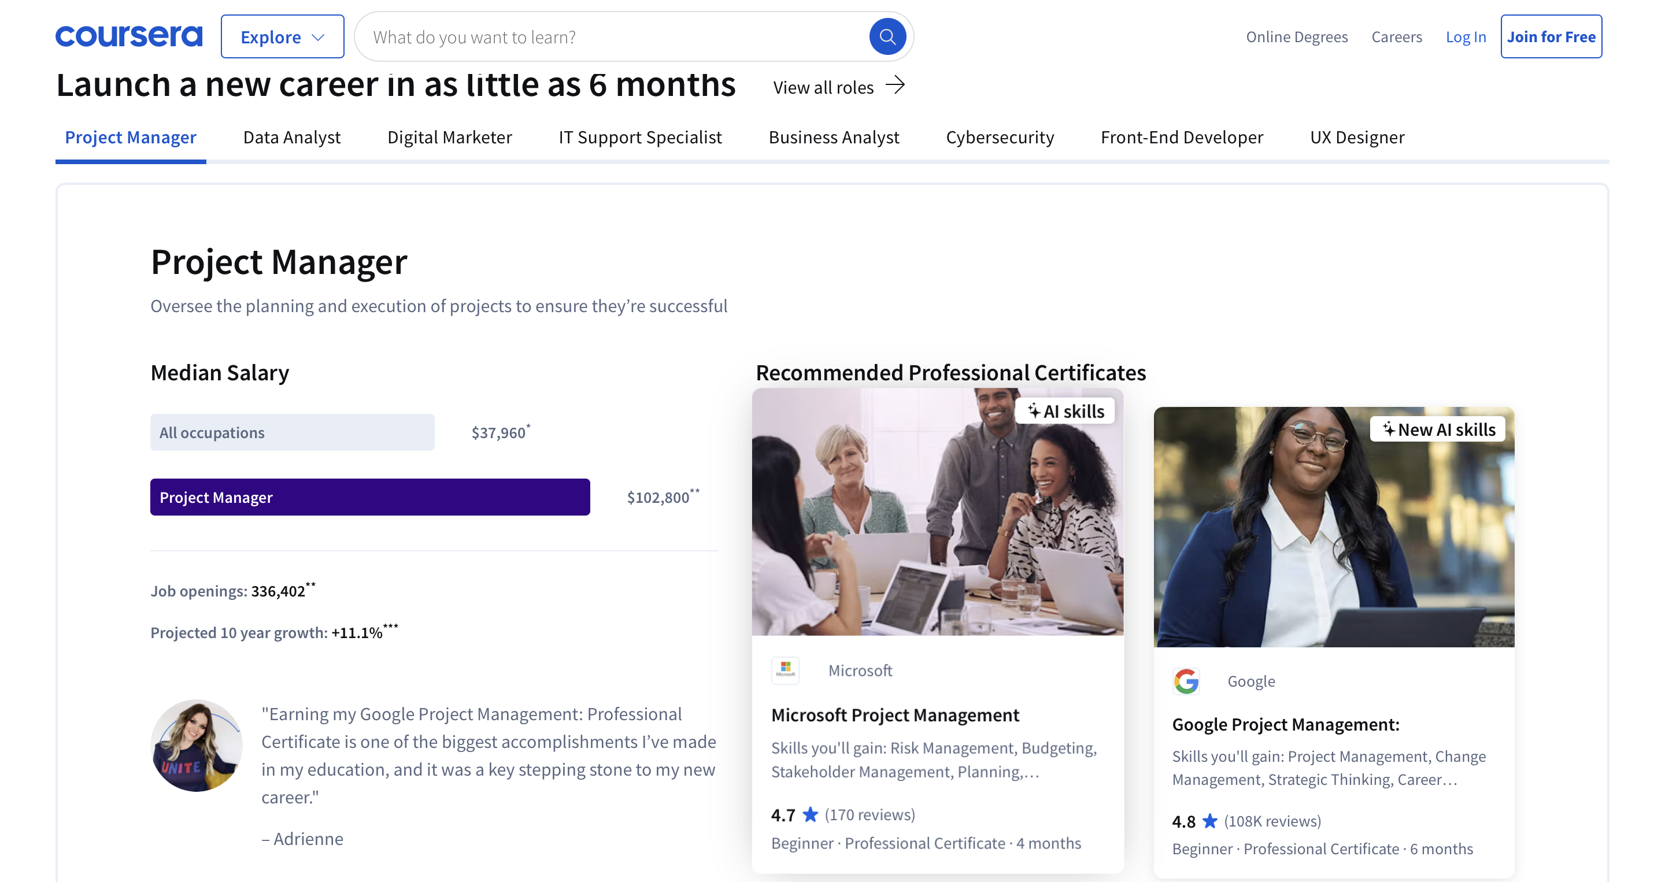Click the Coursera logo
Viewport: 1665px width, 882px height.
(x=128, y=36)
